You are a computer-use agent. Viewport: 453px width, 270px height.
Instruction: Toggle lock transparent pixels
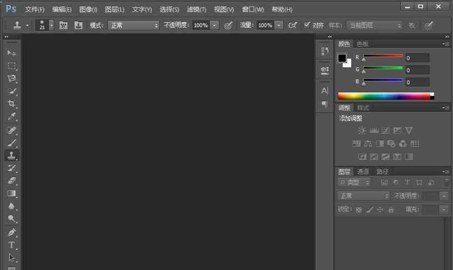click(359, 210)
